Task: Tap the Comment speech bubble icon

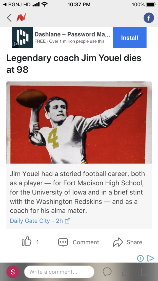Action: click(x=63, y=242)
